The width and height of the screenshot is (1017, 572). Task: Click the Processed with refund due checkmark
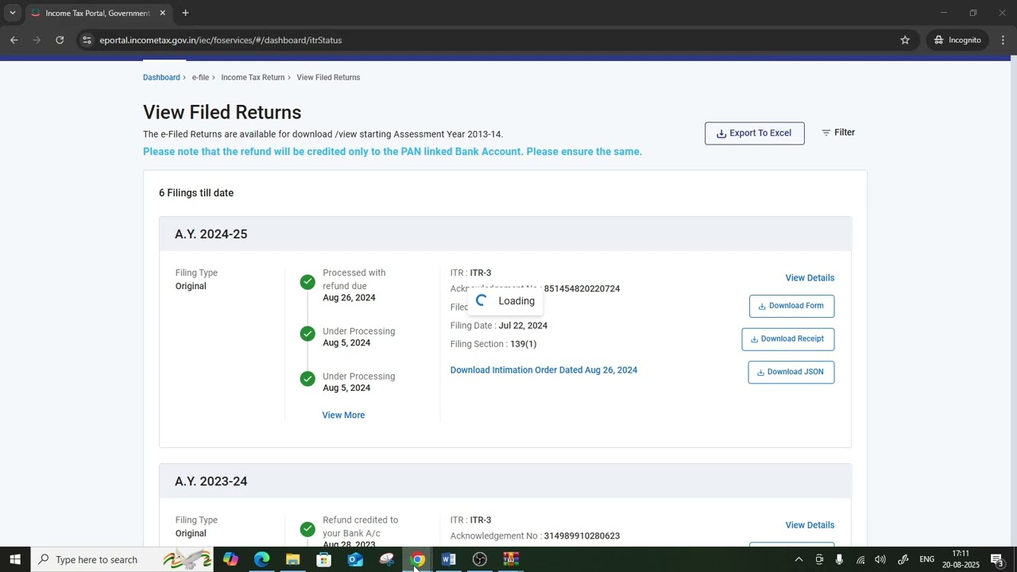(307, 282)
